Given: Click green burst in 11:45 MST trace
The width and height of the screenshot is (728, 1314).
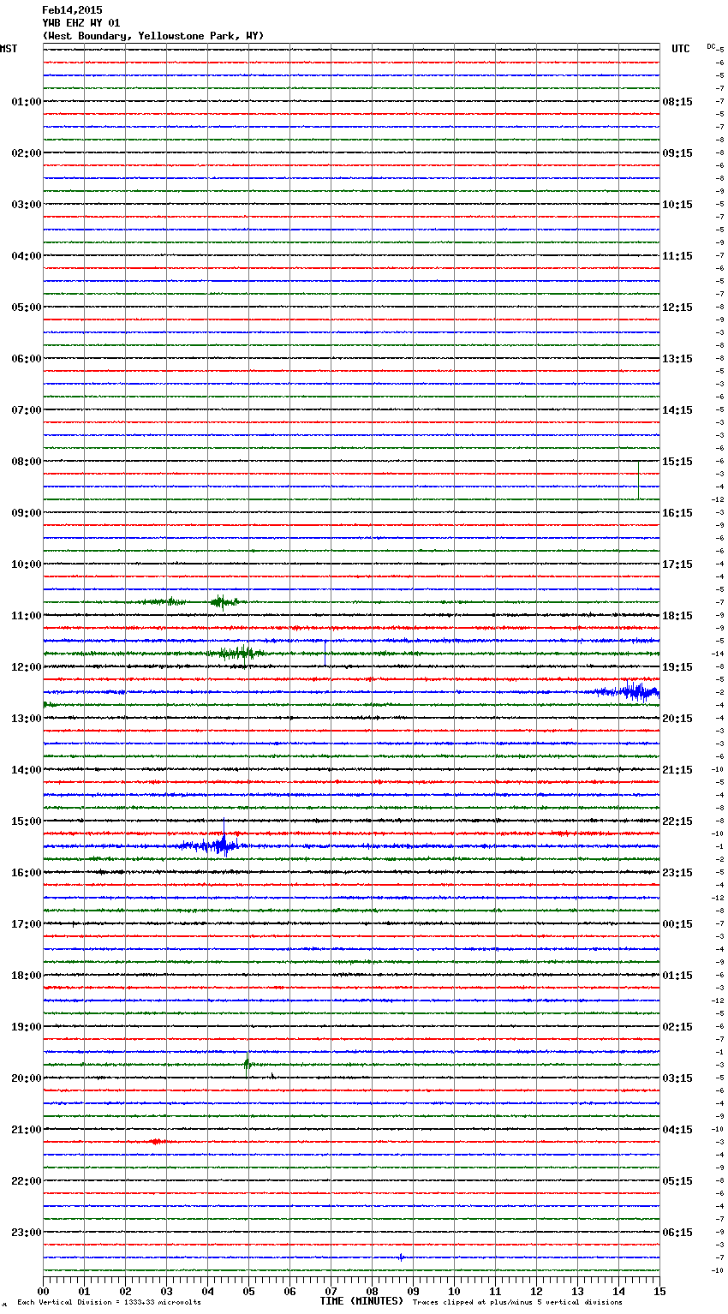Looking at the screenshot, I should point(240,653).
